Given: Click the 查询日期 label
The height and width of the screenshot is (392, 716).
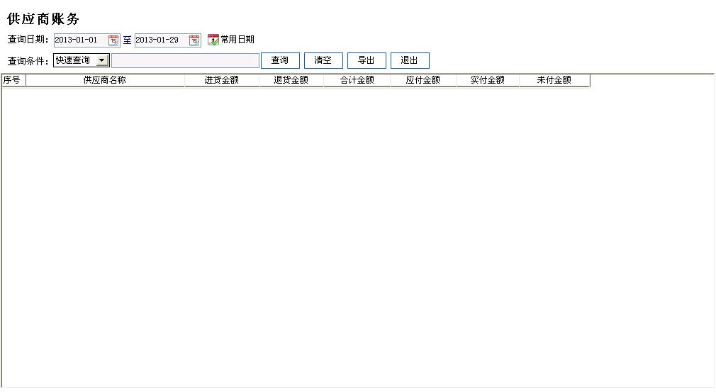Looking at the screenshot, I should pos(28,40).
